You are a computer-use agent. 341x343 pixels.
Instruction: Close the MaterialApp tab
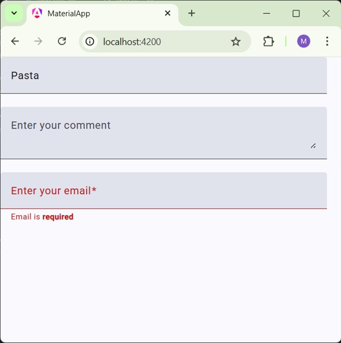[x=168, y=13]
